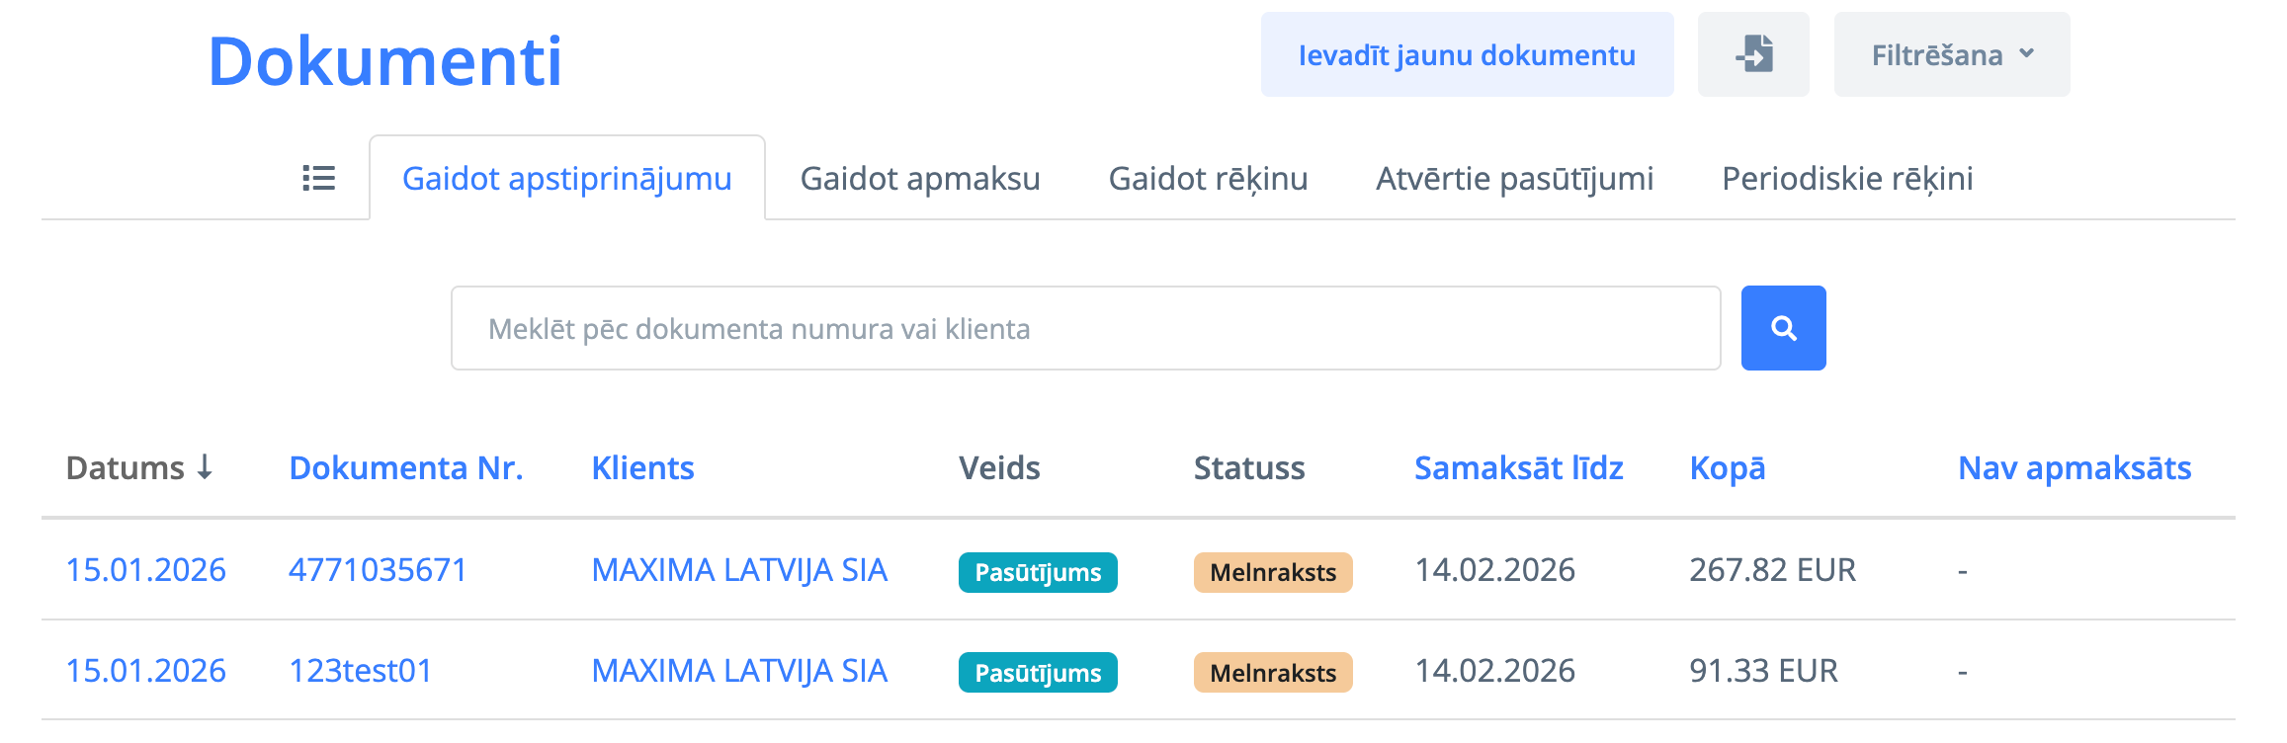This screenshot has width=2287, height=743.
Task: Click Melnraksts status badge in first row
Action: (x=1272, y=572)
